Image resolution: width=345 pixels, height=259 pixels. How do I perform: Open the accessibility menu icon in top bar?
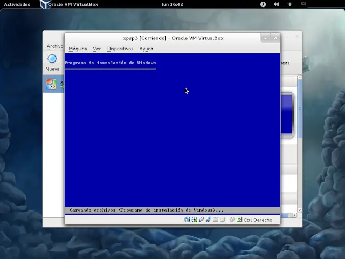pyautogui.click(x=263, y=4)
